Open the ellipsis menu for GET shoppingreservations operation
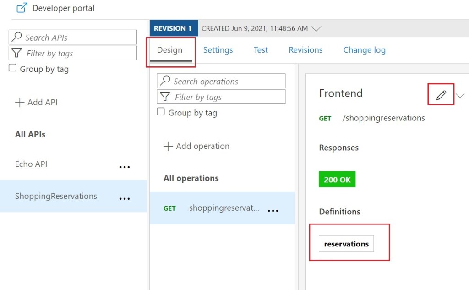The height and width of the screenshot is (290, 469). pyautogui.click(x=273, y=211)
